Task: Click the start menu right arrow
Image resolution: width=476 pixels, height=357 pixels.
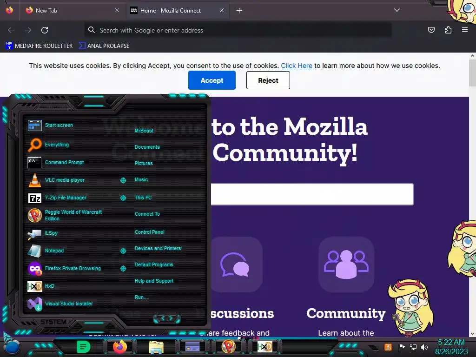Action: click(171, 318)
